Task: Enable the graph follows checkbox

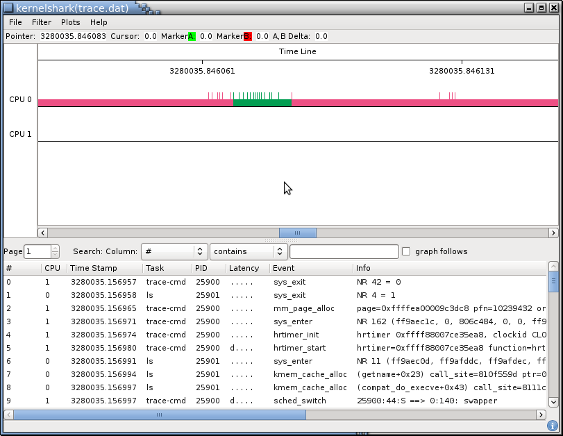Action: click(x=406, y=251)
